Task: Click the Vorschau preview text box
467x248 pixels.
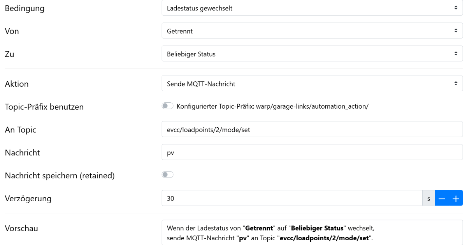Action: (312, 232)
